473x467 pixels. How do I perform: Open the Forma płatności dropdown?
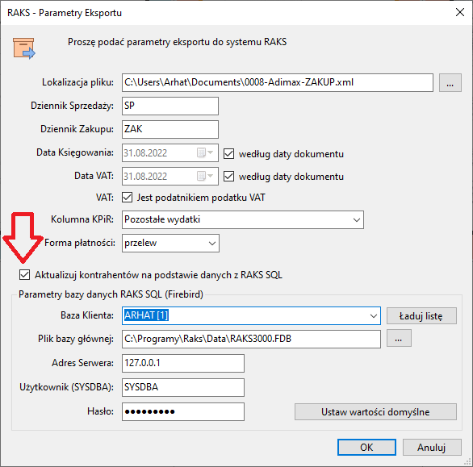212,243
